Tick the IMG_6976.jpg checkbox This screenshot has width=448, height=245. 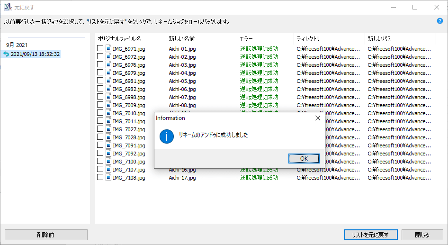[100, 64]
